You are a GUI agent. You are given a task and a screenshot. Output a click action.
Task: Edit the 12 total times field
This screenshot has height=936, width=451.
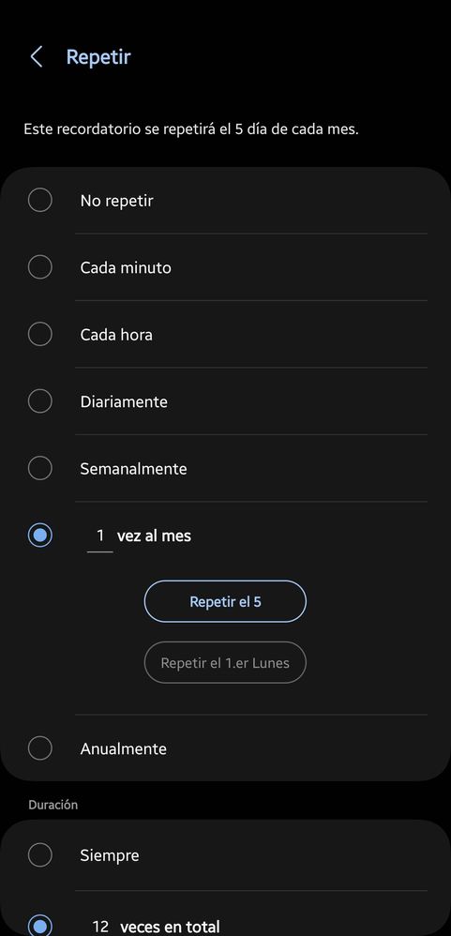(x=100, y=927)
